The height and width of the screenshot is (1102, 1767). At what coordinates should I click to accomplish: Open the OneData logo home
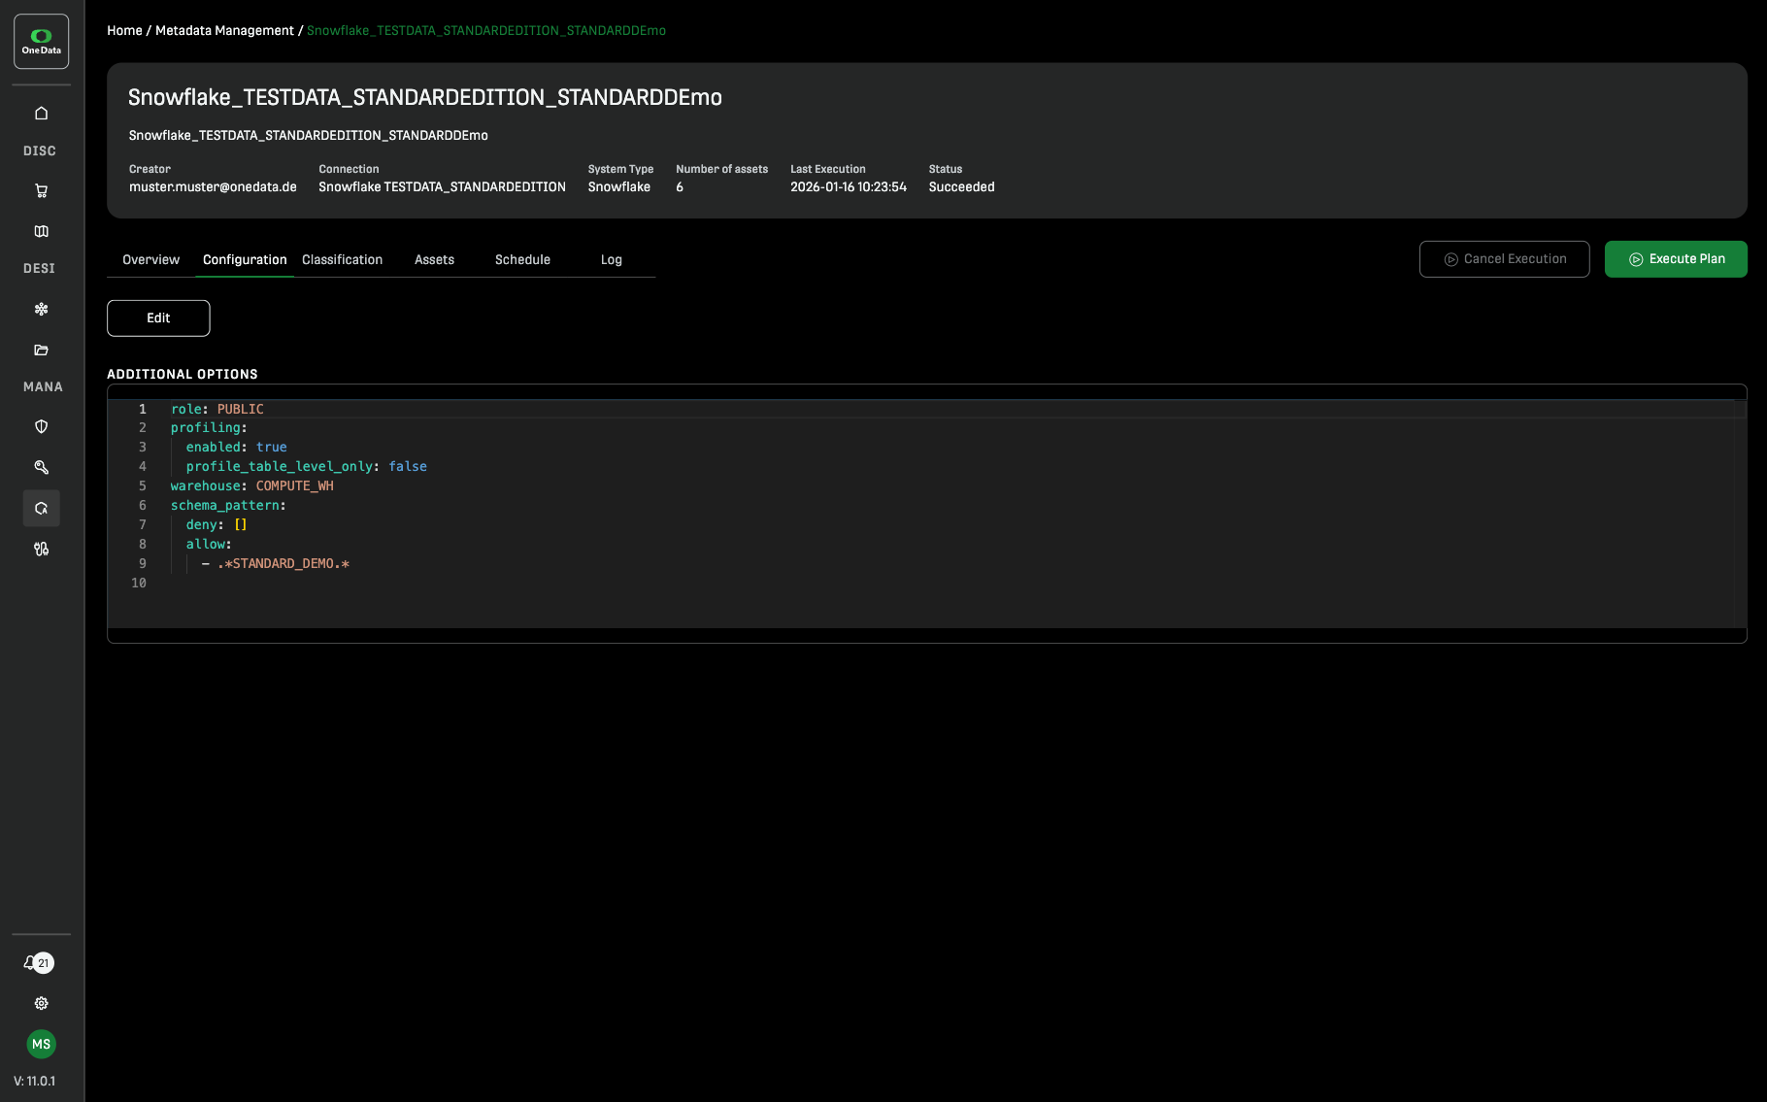(x=41, y=42)
